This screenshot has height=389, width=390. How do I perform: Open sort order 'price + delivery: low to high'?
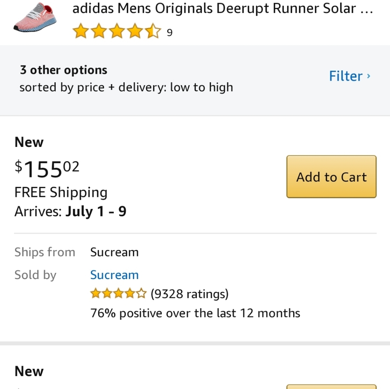[126, 87]
